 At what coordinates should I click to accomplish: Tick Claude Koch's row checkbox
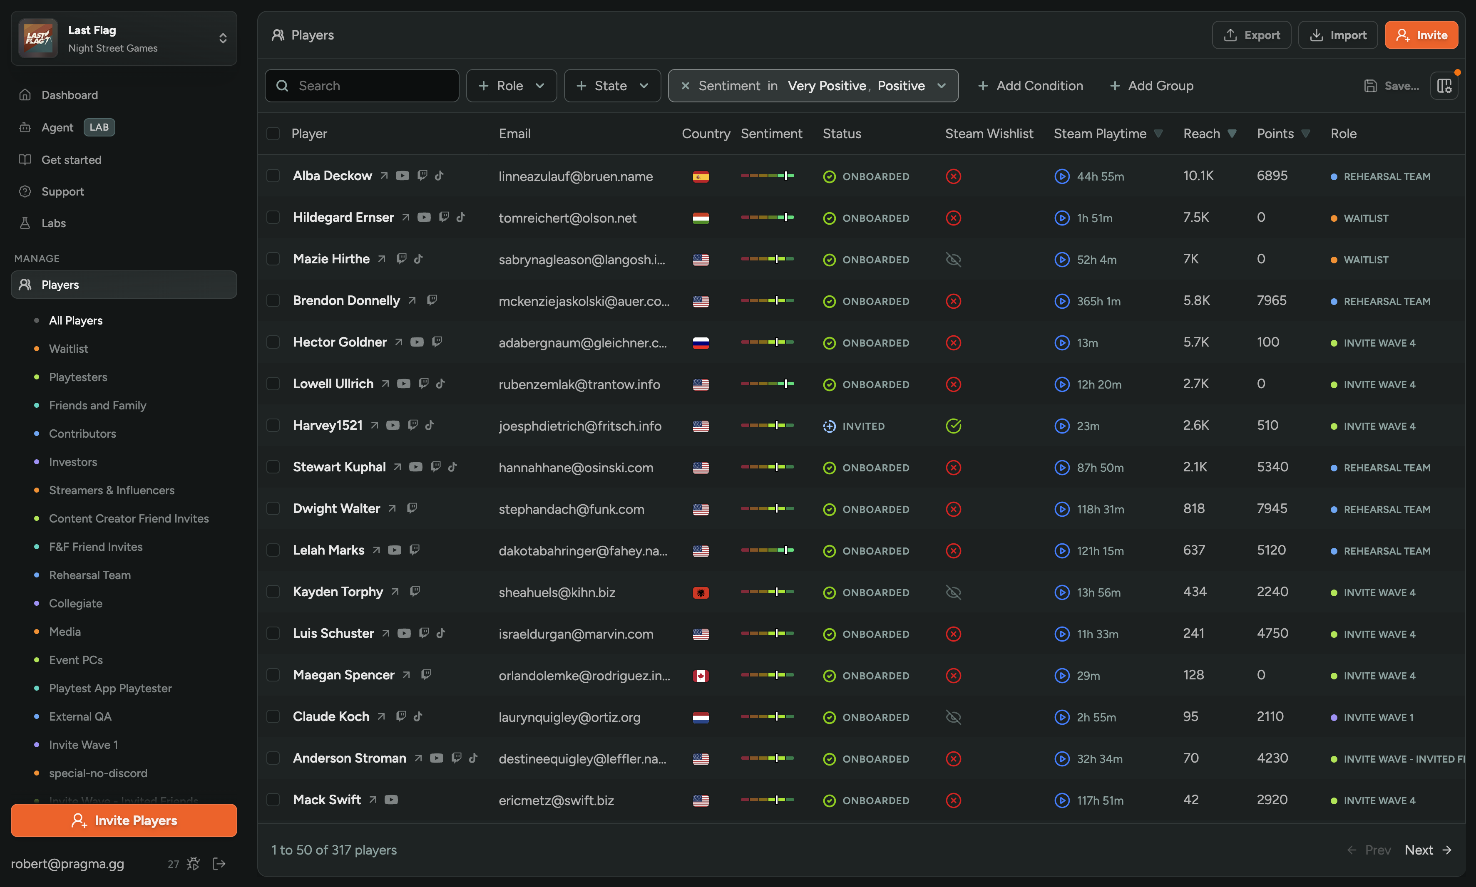click(x=273, y=716)
